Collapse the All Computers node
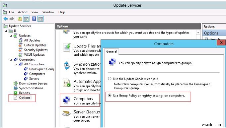This screenshot has width=226, height=128. pyautogui.click(x=16, y=64)
